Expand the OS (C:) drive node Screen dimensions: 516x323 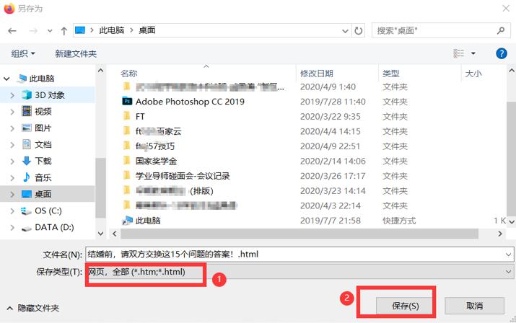(12, 211)
